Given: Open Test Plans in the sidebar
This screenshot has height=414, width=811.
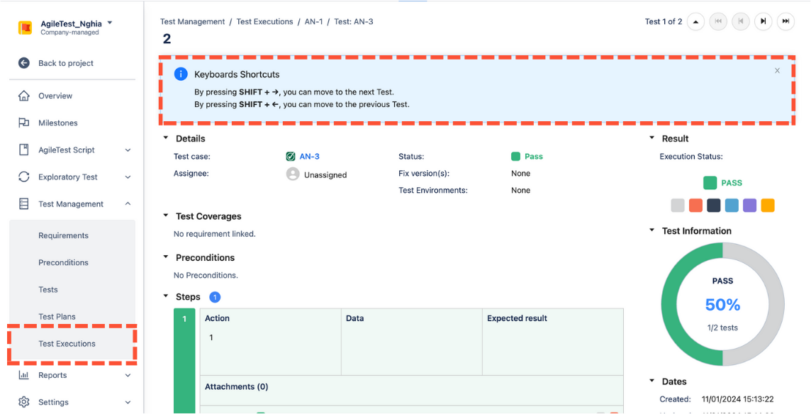Looking at the screenshot, I should (x=57, y=317).
